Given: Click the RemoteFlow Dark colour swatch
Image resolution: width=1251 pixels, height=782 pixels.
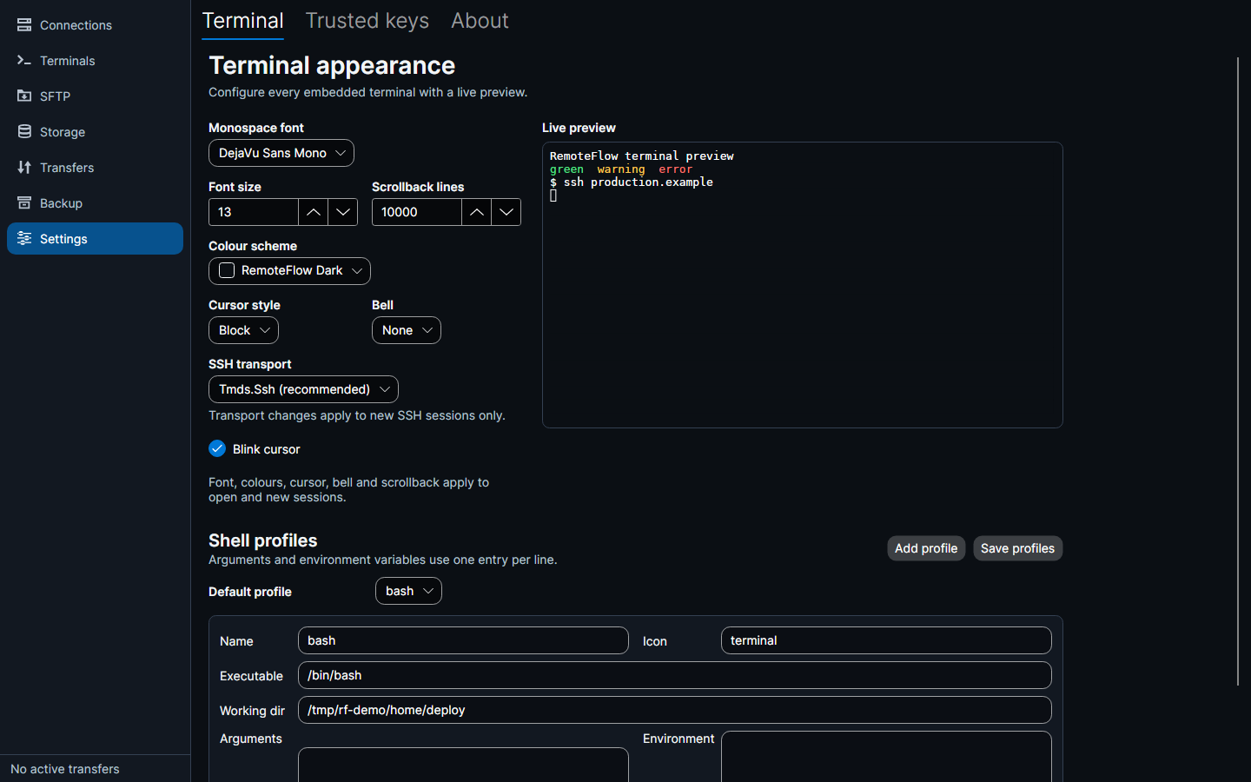Looking at the screenshot, I should click(227, 270).
